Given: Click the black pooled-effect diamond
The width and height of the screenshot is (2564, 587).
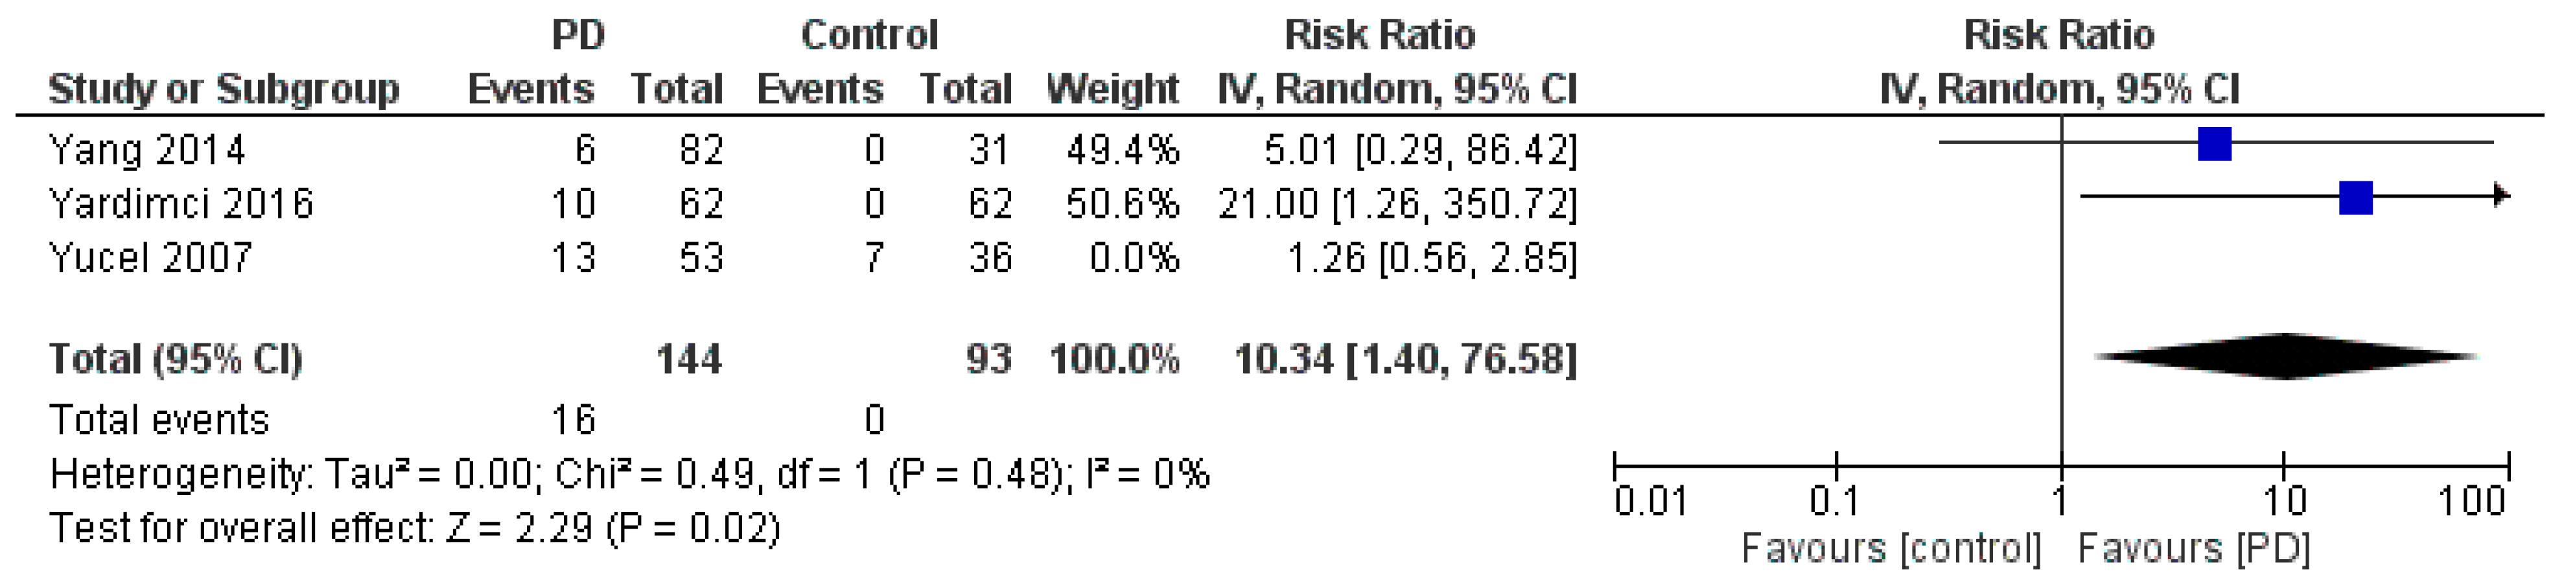Looking at the screenshot, I should tap(2285, 356).
